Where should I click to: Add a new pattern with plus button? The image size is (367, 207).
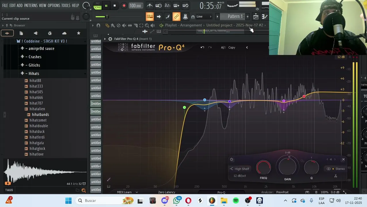pyautogui.click(x=248, y=16)
